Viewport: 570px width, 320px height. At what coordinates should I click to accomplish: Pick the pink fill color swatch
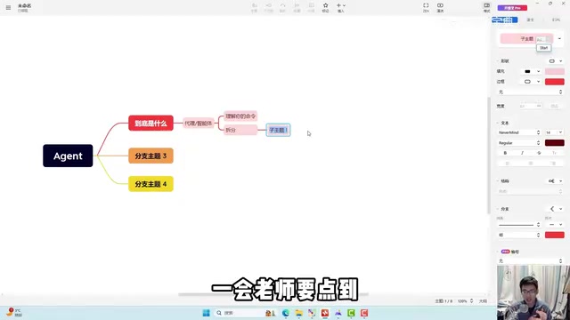pyautogui.click(x=554, y=71)
